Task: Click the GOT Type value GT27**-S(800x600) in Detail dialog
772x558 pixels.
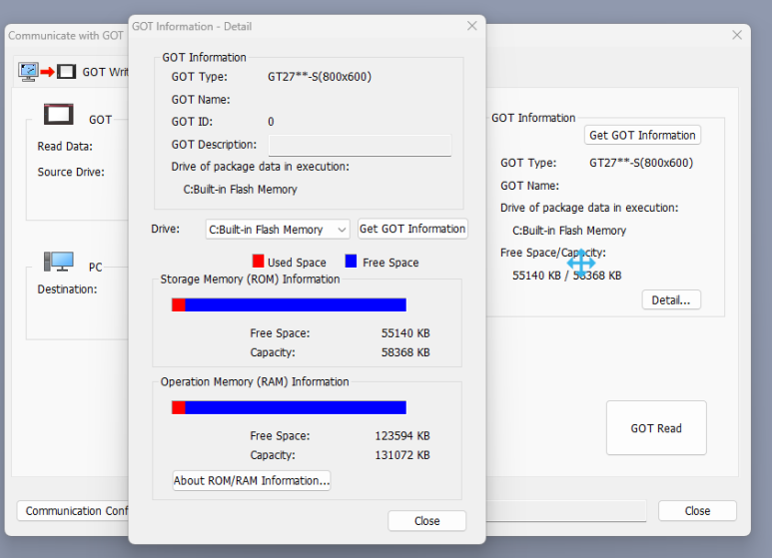Action: click(x=320, y=77)
